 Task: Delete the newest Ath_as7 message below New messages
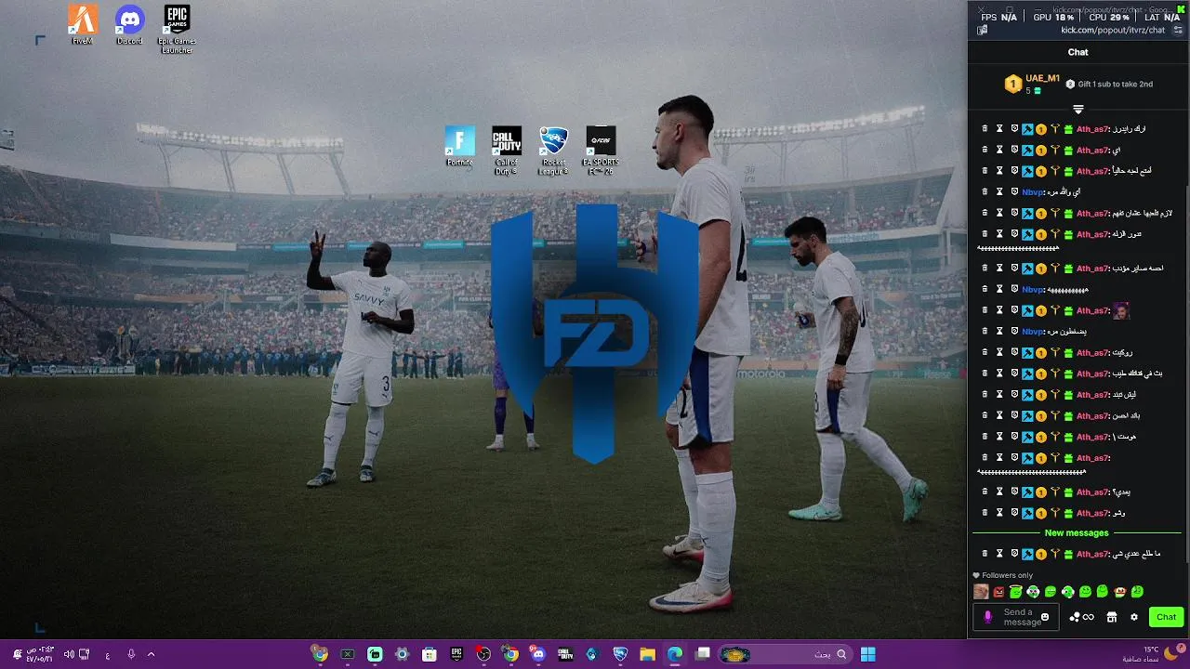pos(985,554)
